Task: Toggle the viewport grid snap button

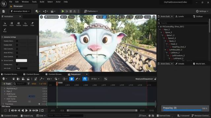Action: (x=120, y=17)
